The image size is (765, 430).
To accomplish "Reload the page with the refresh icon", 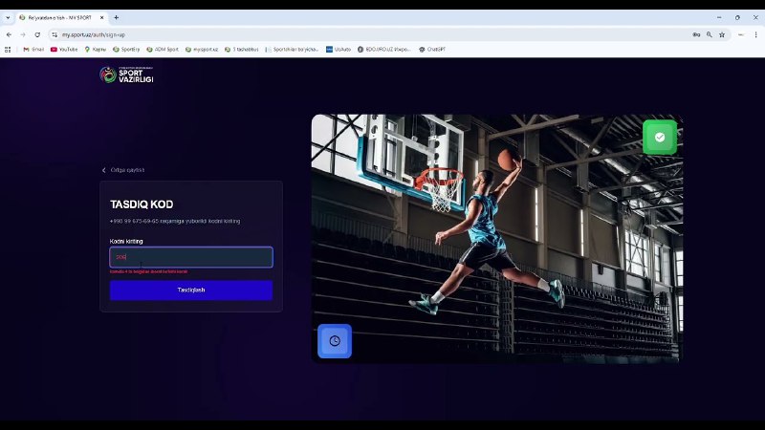I will pyautogui.click(x=37, y=34).
